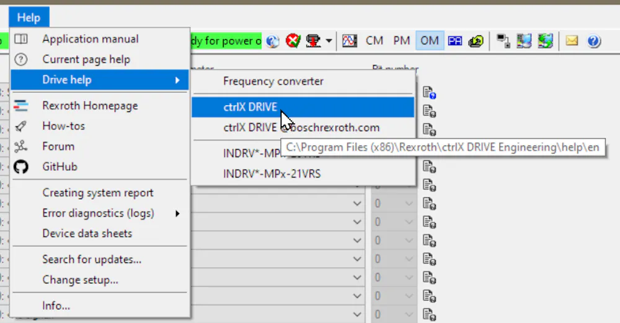Screen dimensions: 620x323
Task: Click the globe connection toolbar icon
Action: (272, 41)
